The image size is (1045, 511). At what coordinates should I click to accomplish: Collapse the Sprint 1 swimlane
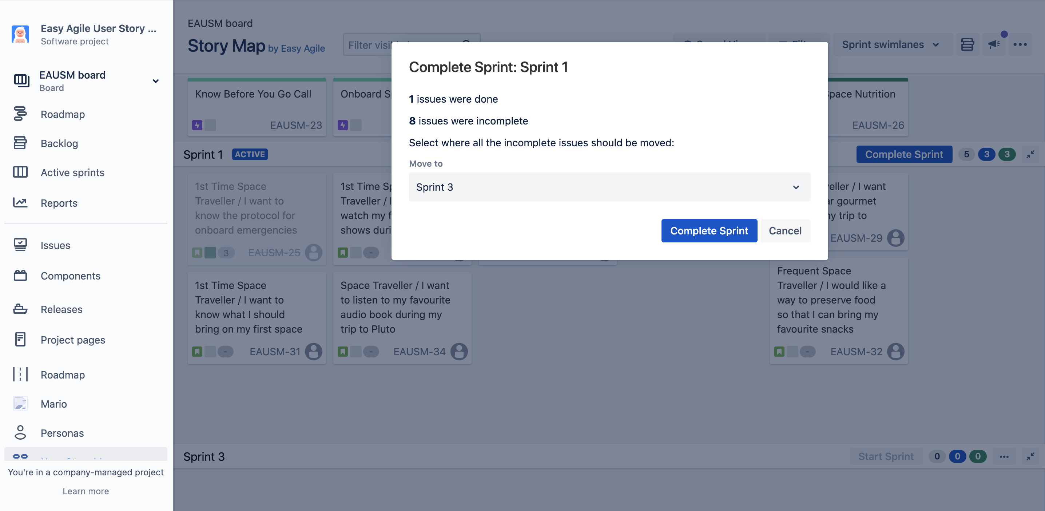(x=1030, y=154)
